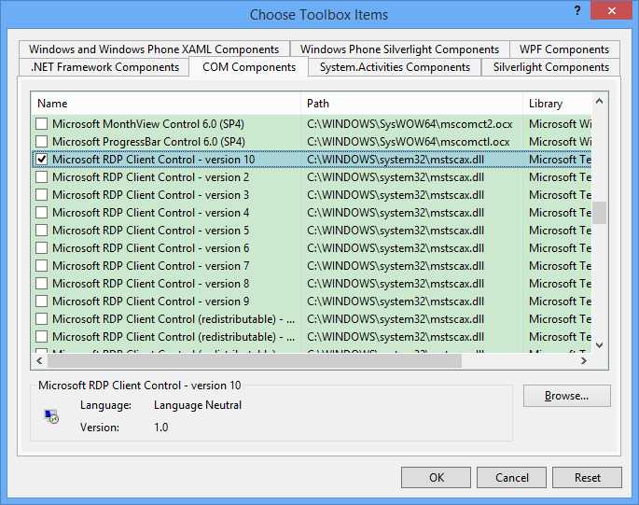Click the horizontal scrollbar left arrow
Screen dimensions: 639x505
39,361
